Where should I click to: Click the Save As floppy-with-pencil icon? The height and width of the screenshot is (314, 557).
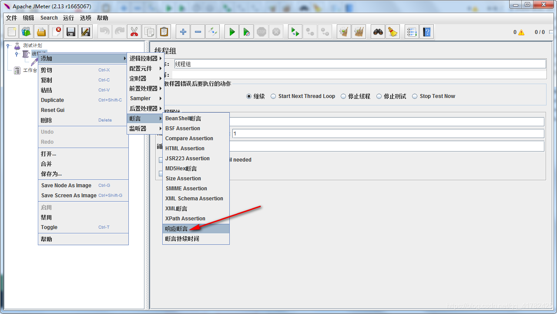86,32
